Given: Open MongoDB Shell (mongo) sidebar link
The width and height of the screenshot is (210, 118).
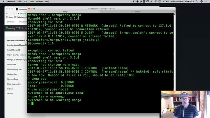Looking at the screenshot, I should (x=17, y=60).
